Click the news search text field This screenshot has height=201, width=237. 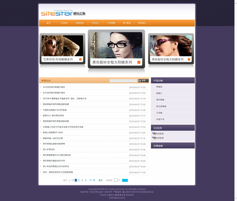tap(123, 81)
